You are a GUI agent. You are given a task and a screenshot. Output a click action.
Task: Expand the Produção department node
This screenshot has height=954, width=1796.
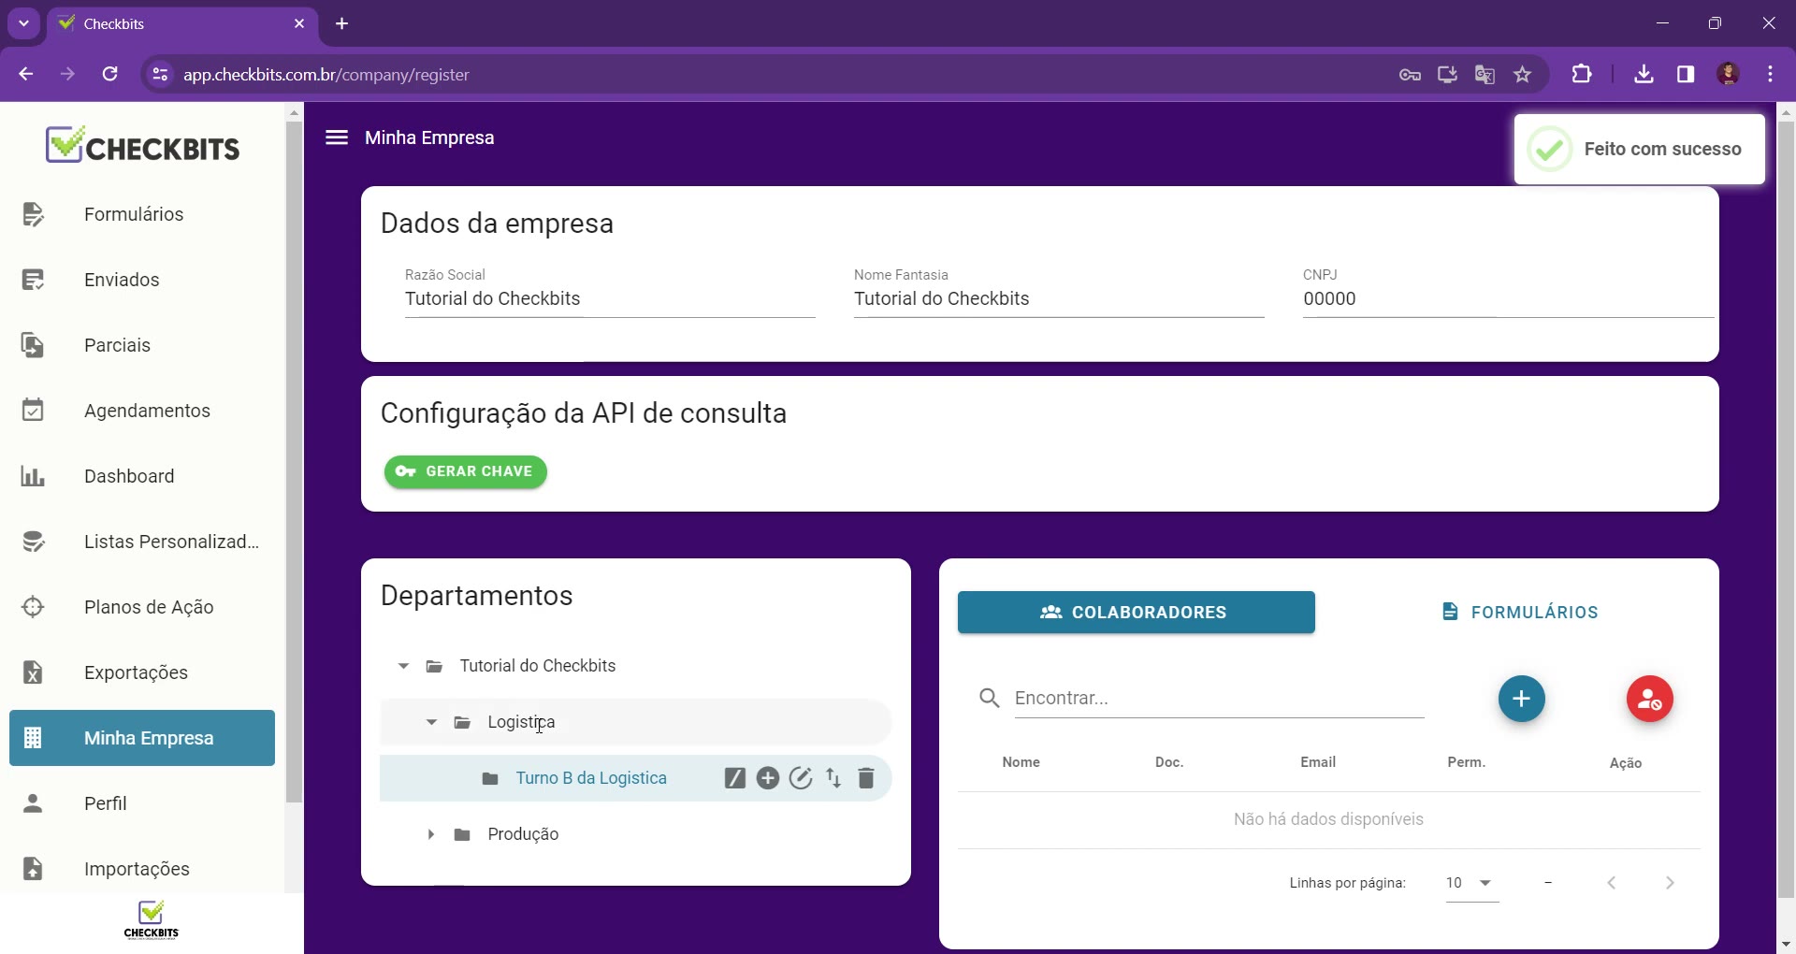click(431, 834)
